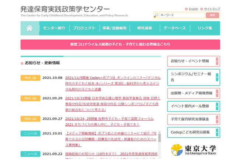The width and height of the screenshot is (236, 161).
Task: Open the リンク集 menu
Action: (x=205, y=28)
